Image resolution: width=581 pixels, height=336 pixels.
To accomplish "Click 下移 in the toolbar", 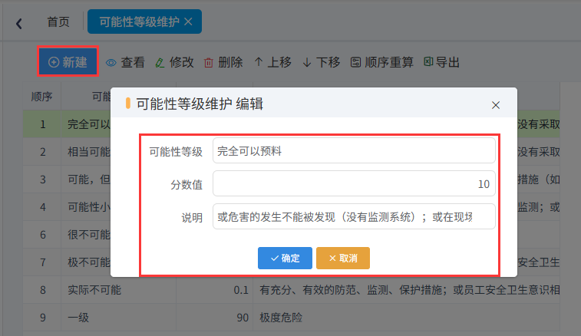I will 328,62.
